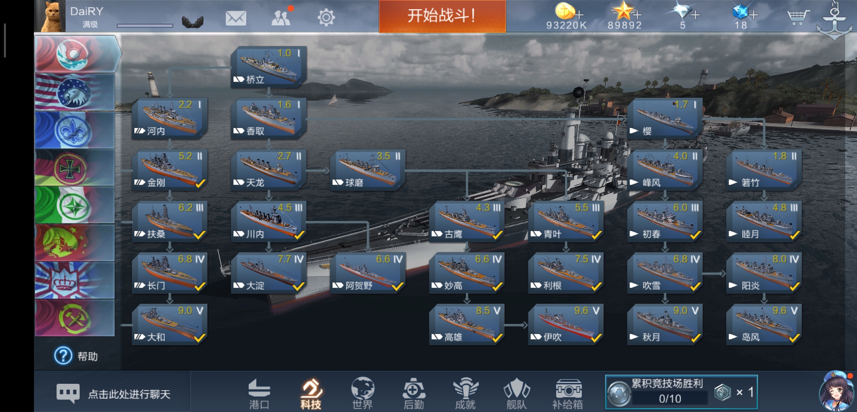Open the mail envelope icon
Screen dimensions: 857x412
coord(236,18)
